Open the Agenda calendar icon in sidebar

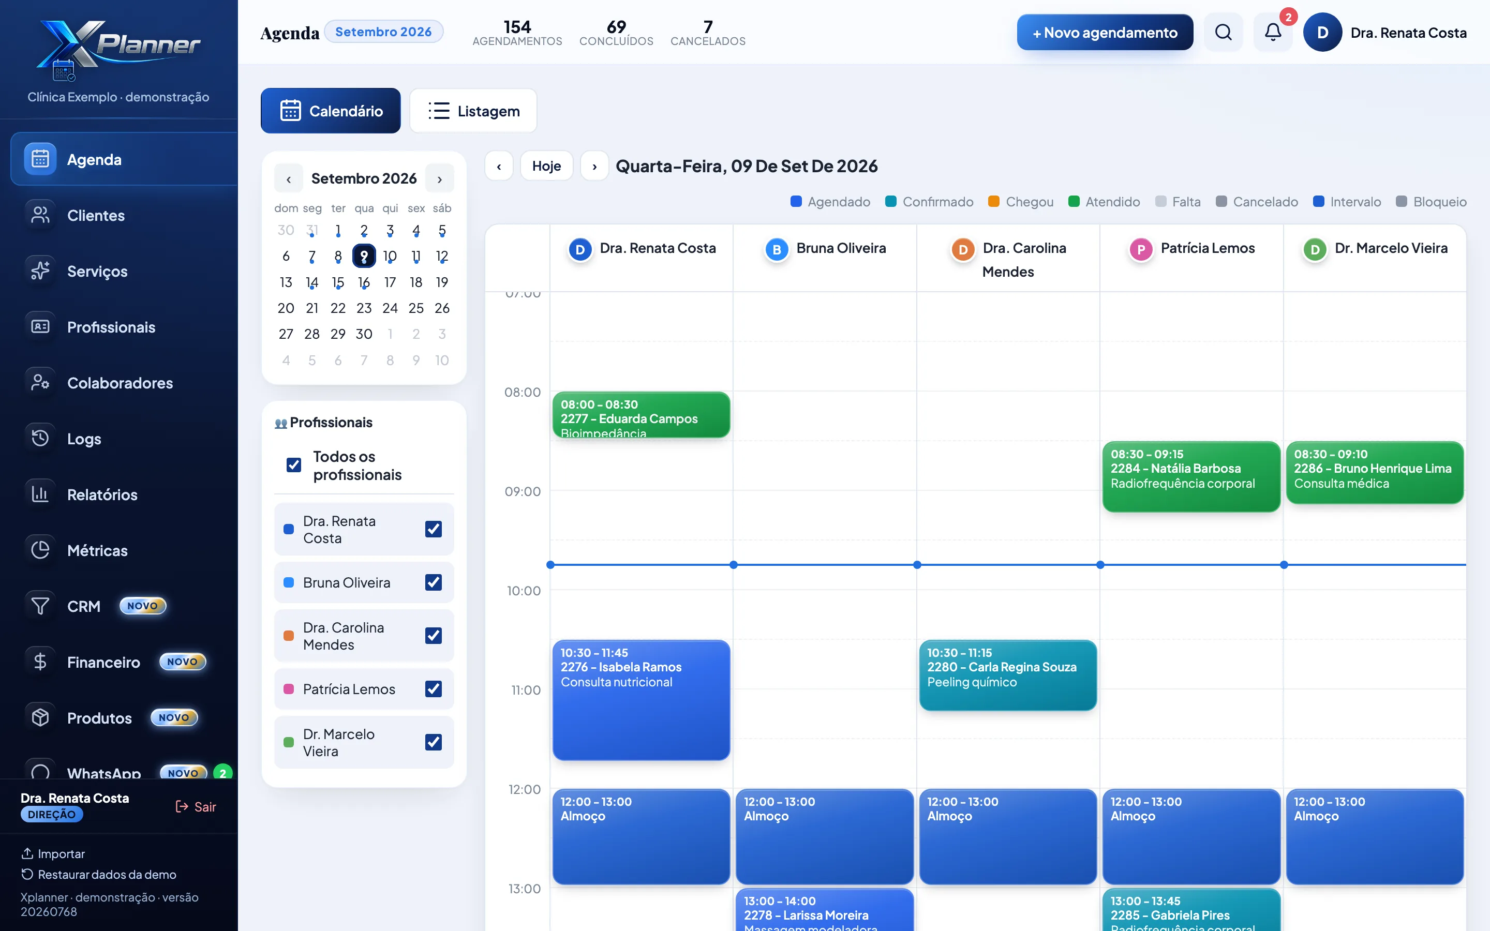(x=40, y=159)
